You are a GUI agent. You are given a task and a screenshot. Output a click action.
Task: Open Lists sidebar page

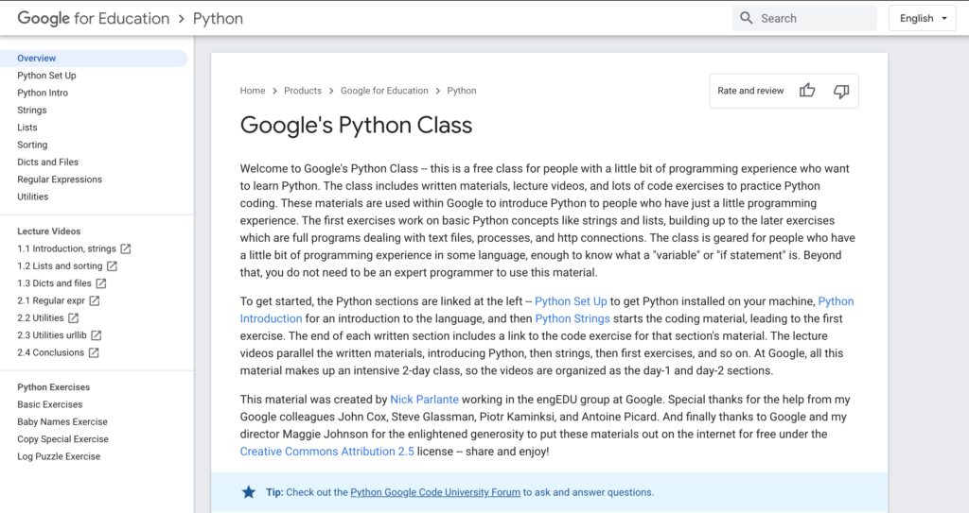tap(27, 128)
